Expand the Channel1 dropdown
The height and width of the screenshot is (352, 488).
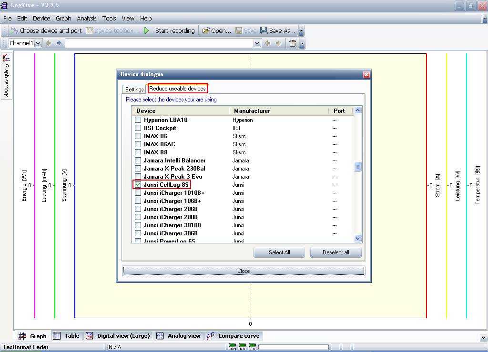[x=38, y=43]
